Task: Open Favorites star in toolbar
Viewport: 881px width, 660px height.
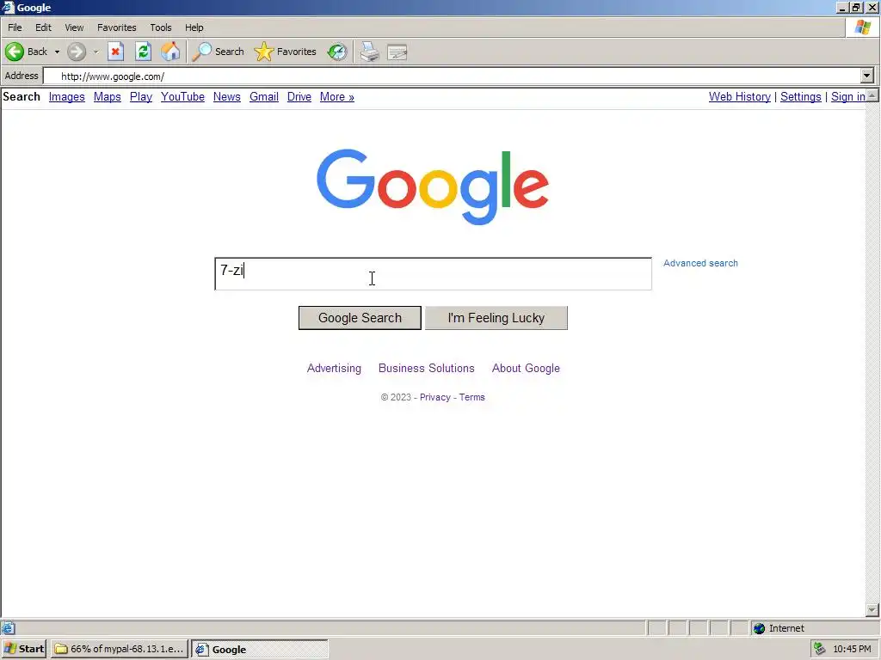Action: point(285,52)
